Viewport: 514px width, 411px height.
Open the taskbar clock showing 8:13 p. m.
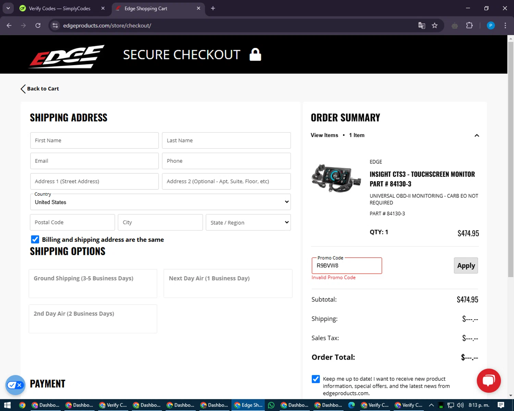point(479,405)
